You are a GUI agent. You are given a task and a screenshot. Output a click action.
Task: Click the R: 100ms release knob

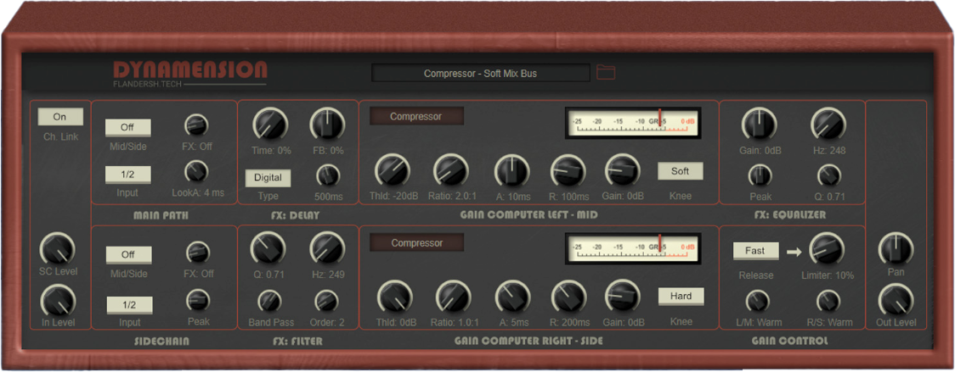568,171
